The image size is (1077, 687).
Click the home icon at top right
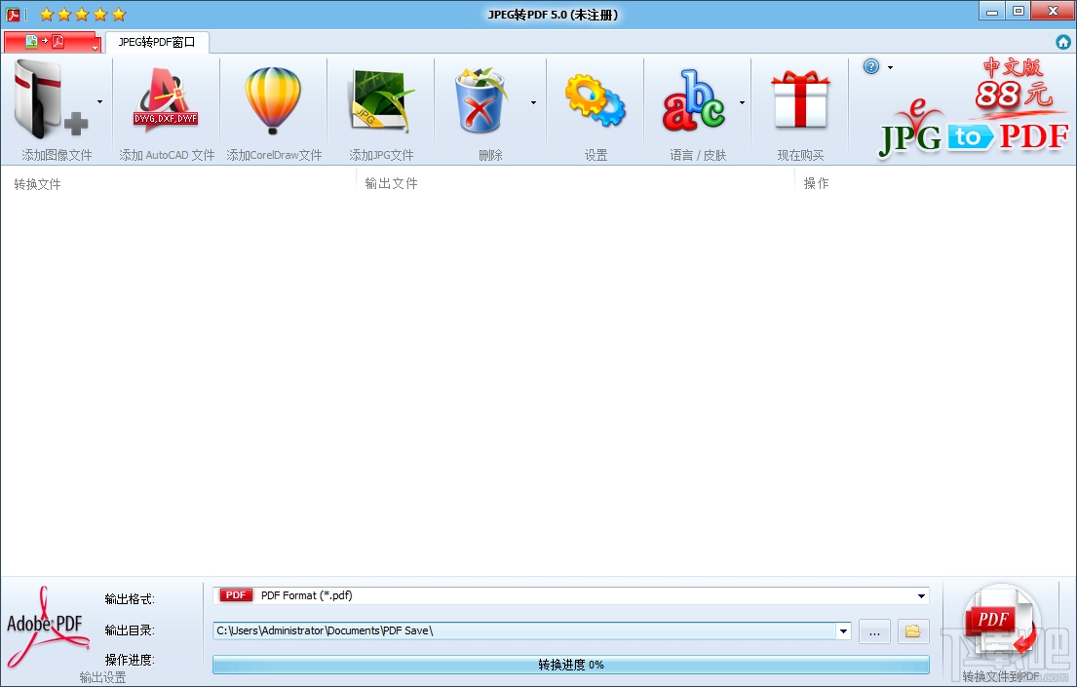(1062, 42)
